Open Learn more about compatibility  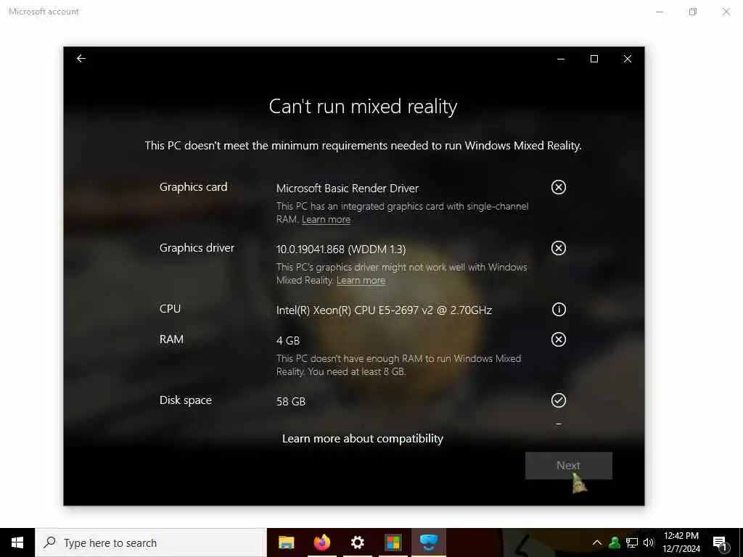(x=363, y=439)
